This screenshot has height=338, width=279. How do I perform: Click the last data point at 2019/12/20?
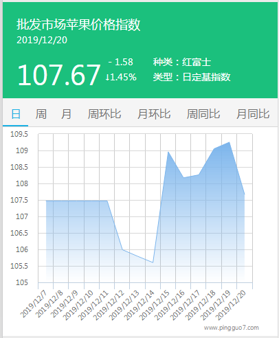click(x=245, y=194)
